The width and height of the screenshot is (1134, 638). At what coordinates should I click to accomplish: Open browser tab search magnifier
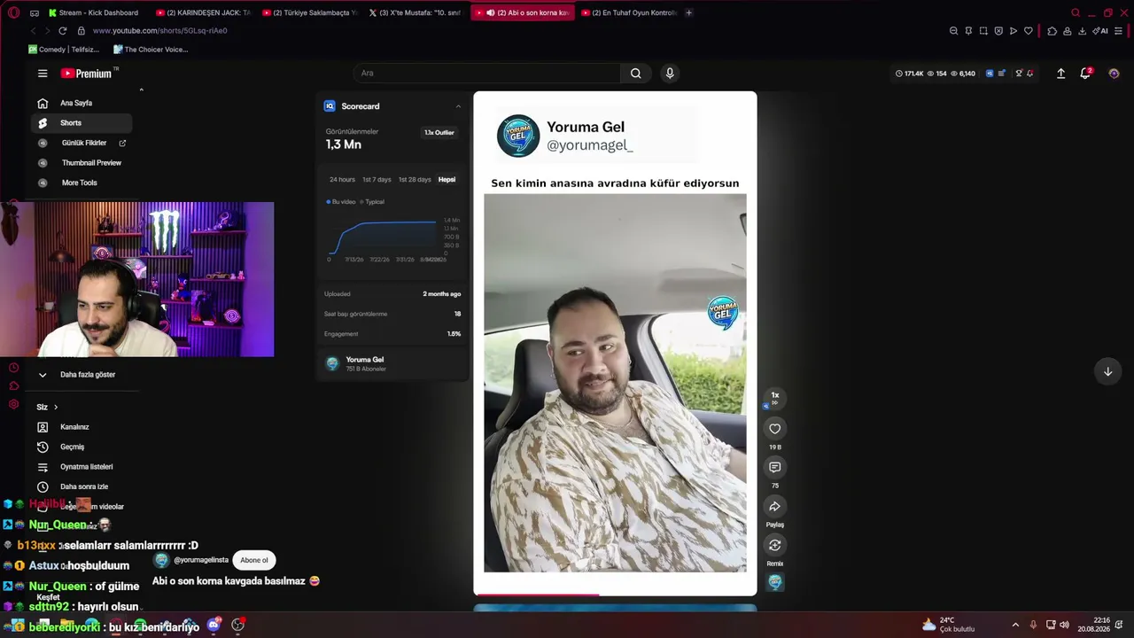click(1076, 12)
